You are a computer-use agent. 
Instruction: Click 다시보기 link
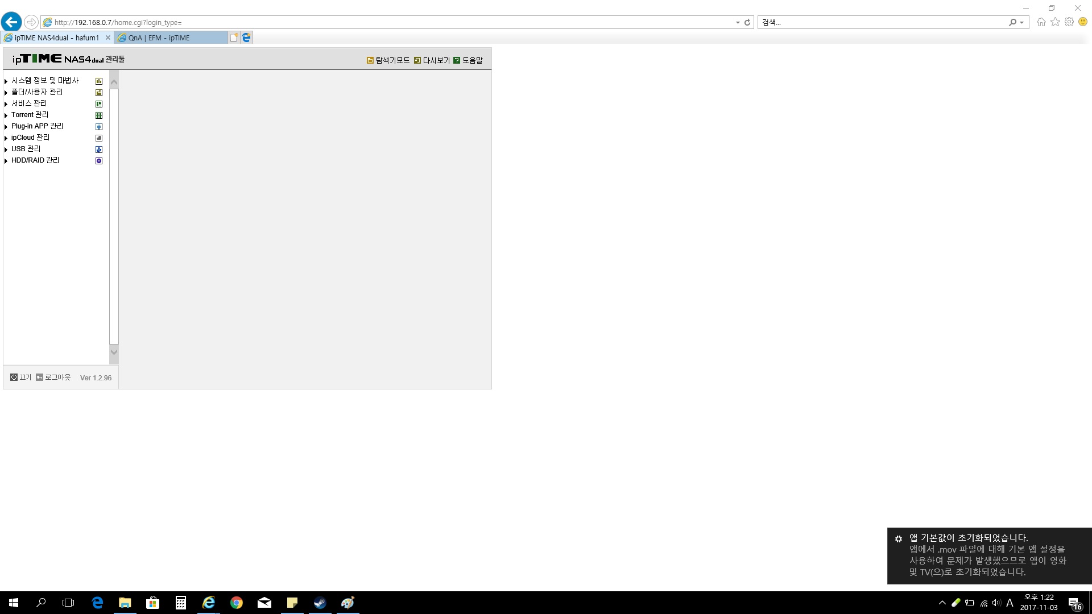(432, 60)
